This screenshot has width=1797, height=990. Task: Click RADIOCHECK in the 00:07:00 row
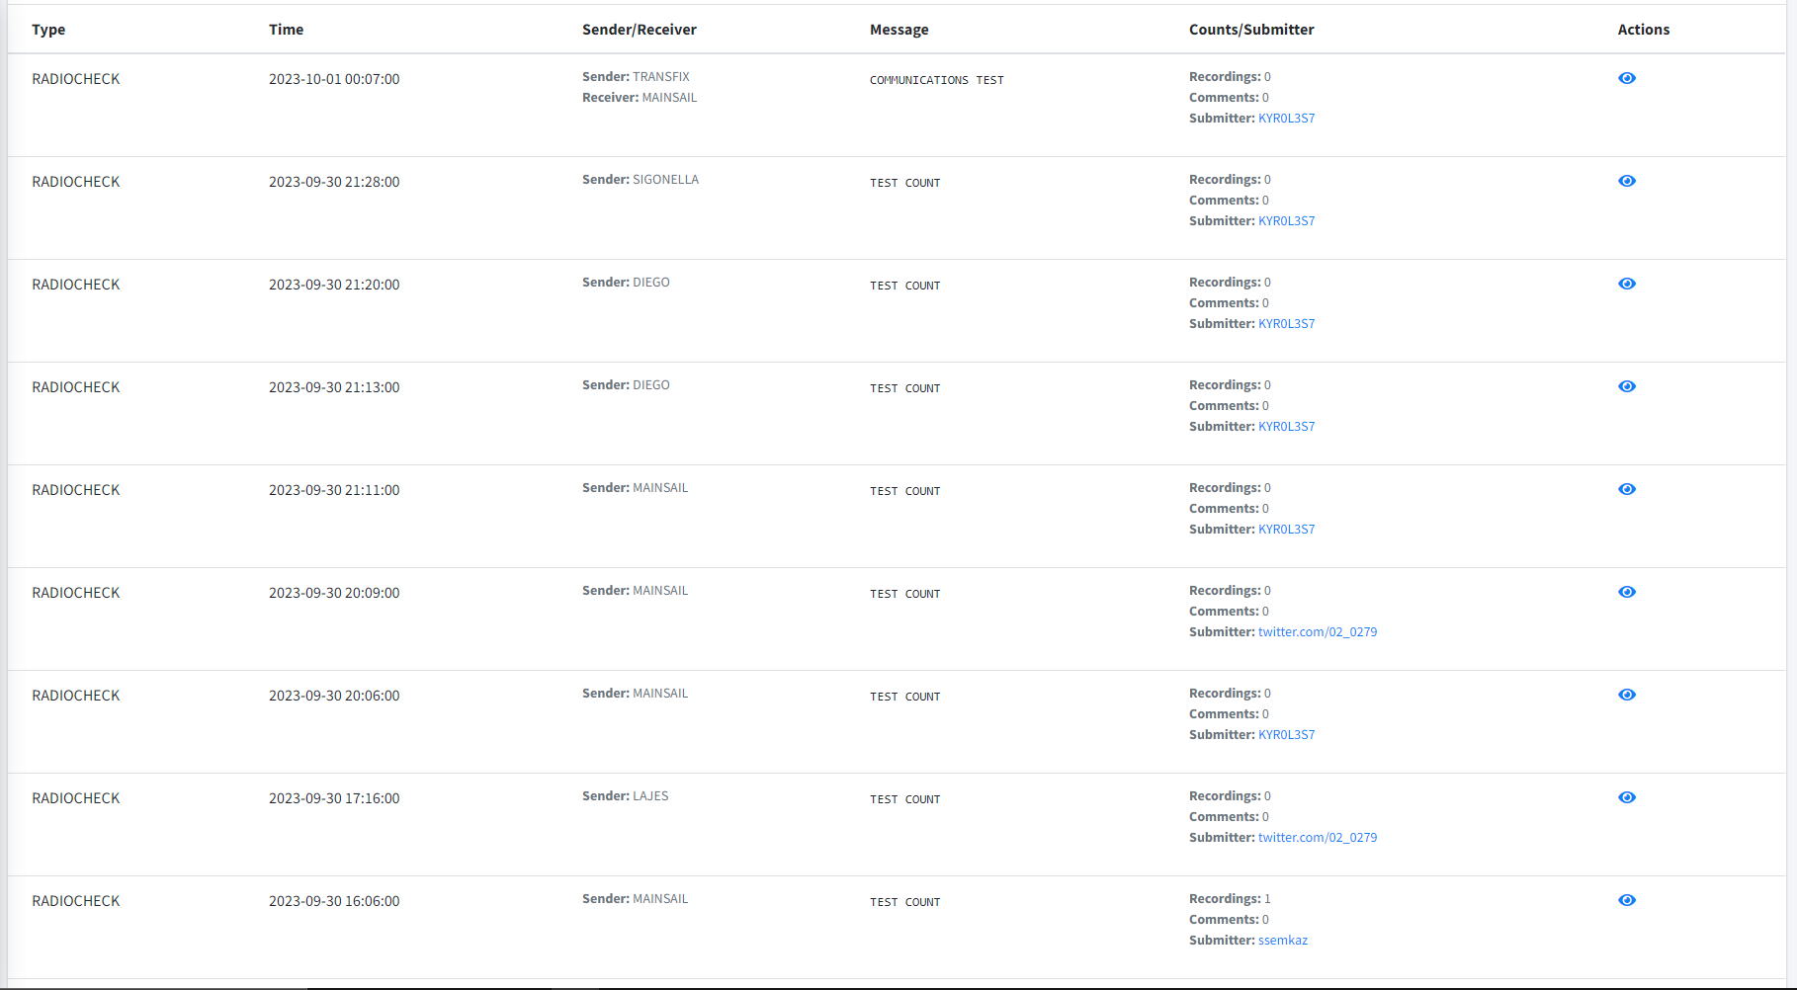[76, 79]
